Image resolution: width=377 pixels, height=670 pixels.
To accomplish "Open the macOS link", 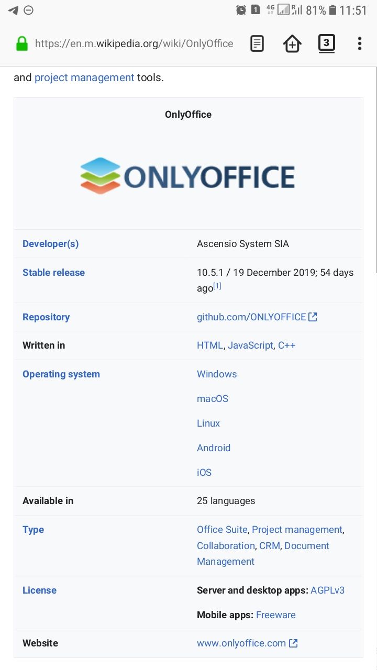I will point(213,398).
